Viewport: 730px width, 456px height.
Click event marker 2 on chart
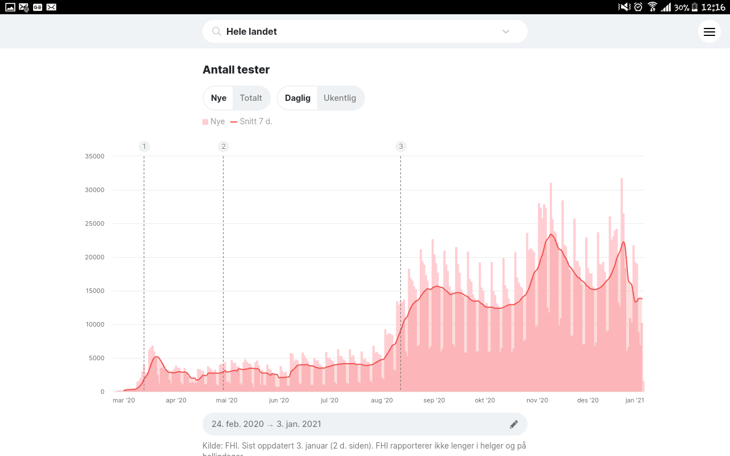pos(224,146)
